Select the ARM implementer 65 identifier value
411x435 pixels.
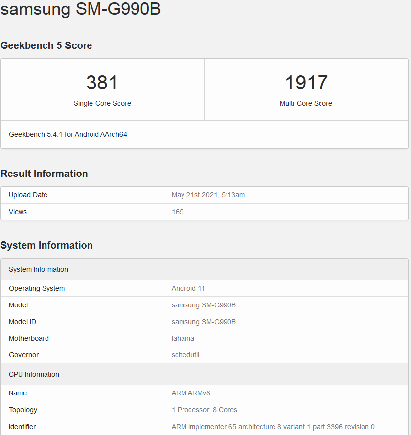click(273, 427)
